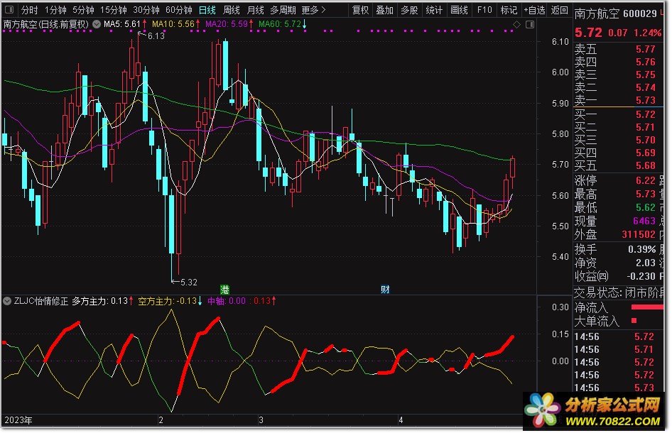Click the 空方主力: -0.13 value
672x433 pixels.
click(170, 301)
